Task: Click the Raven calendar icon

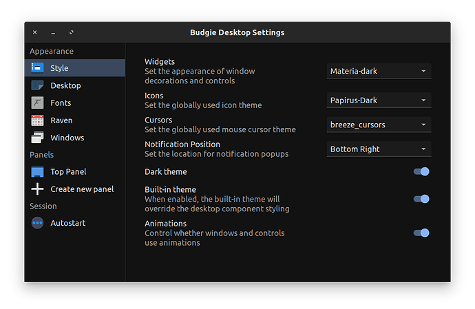Action: (x=37, y=120)
